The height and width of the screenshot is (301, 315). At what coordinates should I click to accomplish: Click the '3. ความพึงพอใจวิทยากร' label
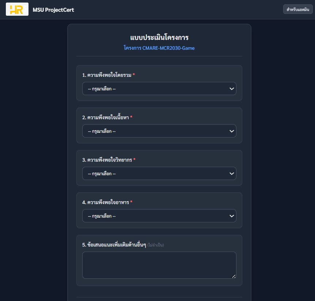click(x=107, y=160)
